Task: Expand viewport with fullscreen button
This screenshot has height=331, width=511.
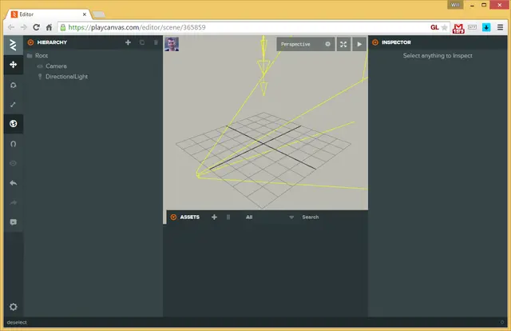Action: coord(343,44)
